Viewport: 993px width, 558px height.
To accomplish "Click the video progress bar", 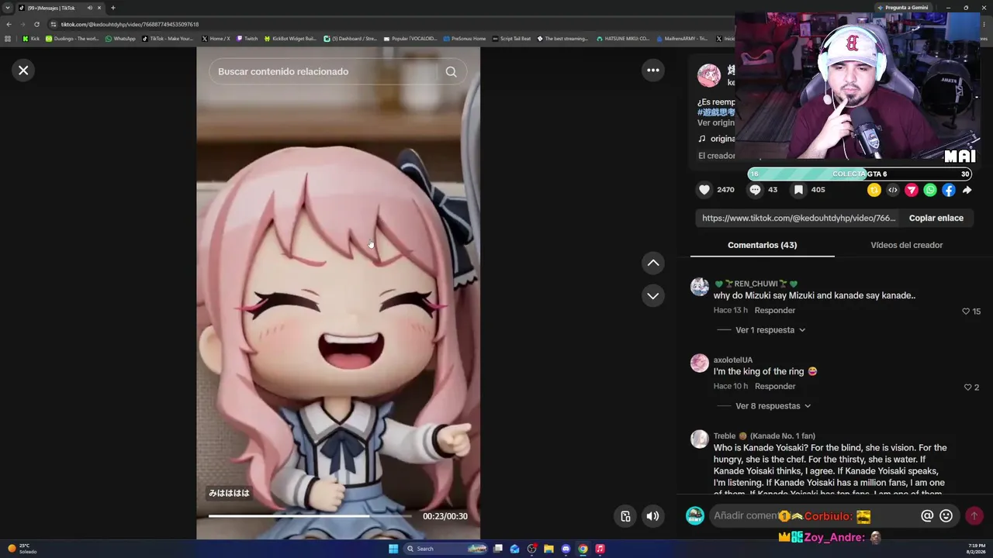I will point(310,516).
